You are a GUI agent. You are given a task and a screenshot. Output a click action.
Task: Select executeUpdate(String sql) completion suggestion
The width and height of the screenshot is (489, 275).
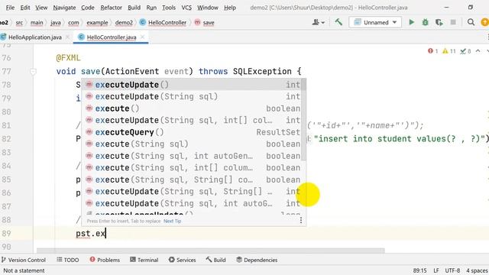click(x=192, y=96)
